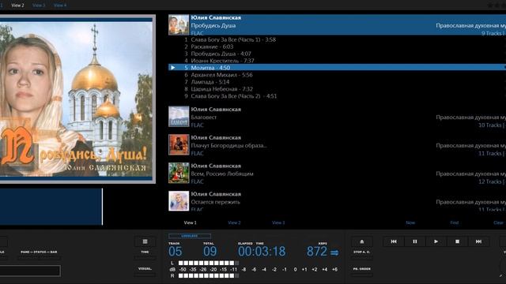
Task: Select track Слава Богу За Все (Часть 1)
Action: coord(337,39)
